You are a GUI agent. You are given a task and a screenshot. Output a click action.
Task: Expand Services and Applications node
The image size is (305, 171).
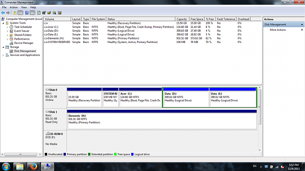3,55
